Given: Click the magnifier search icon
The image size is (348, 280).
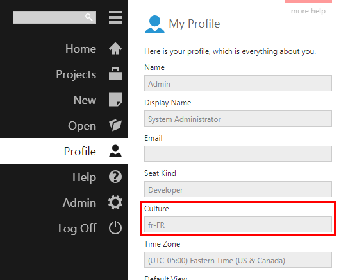Looking at the screenshot, I should pos(89,17).
